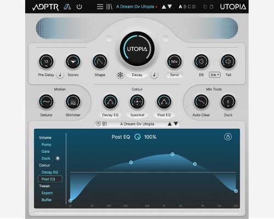Click the Duck knob in Mix Tools

228,102
